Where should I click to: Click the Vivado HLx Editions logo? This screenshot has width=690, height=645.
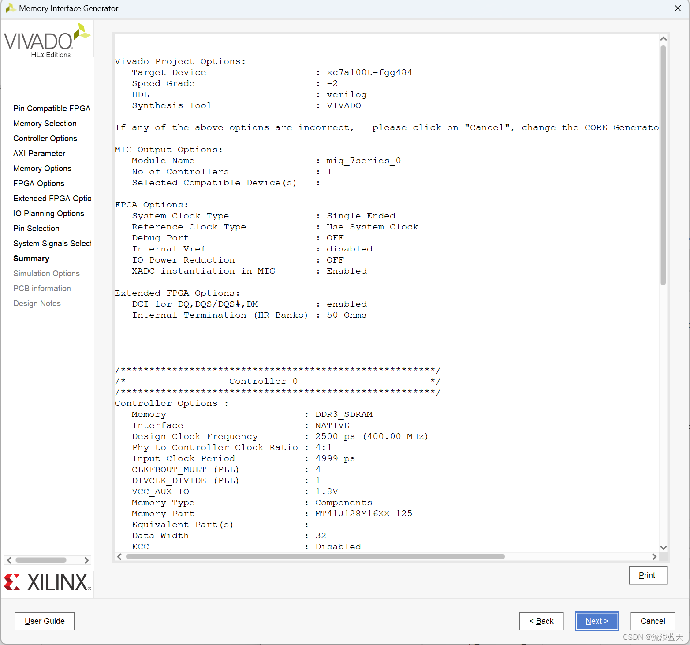point(45,40)
